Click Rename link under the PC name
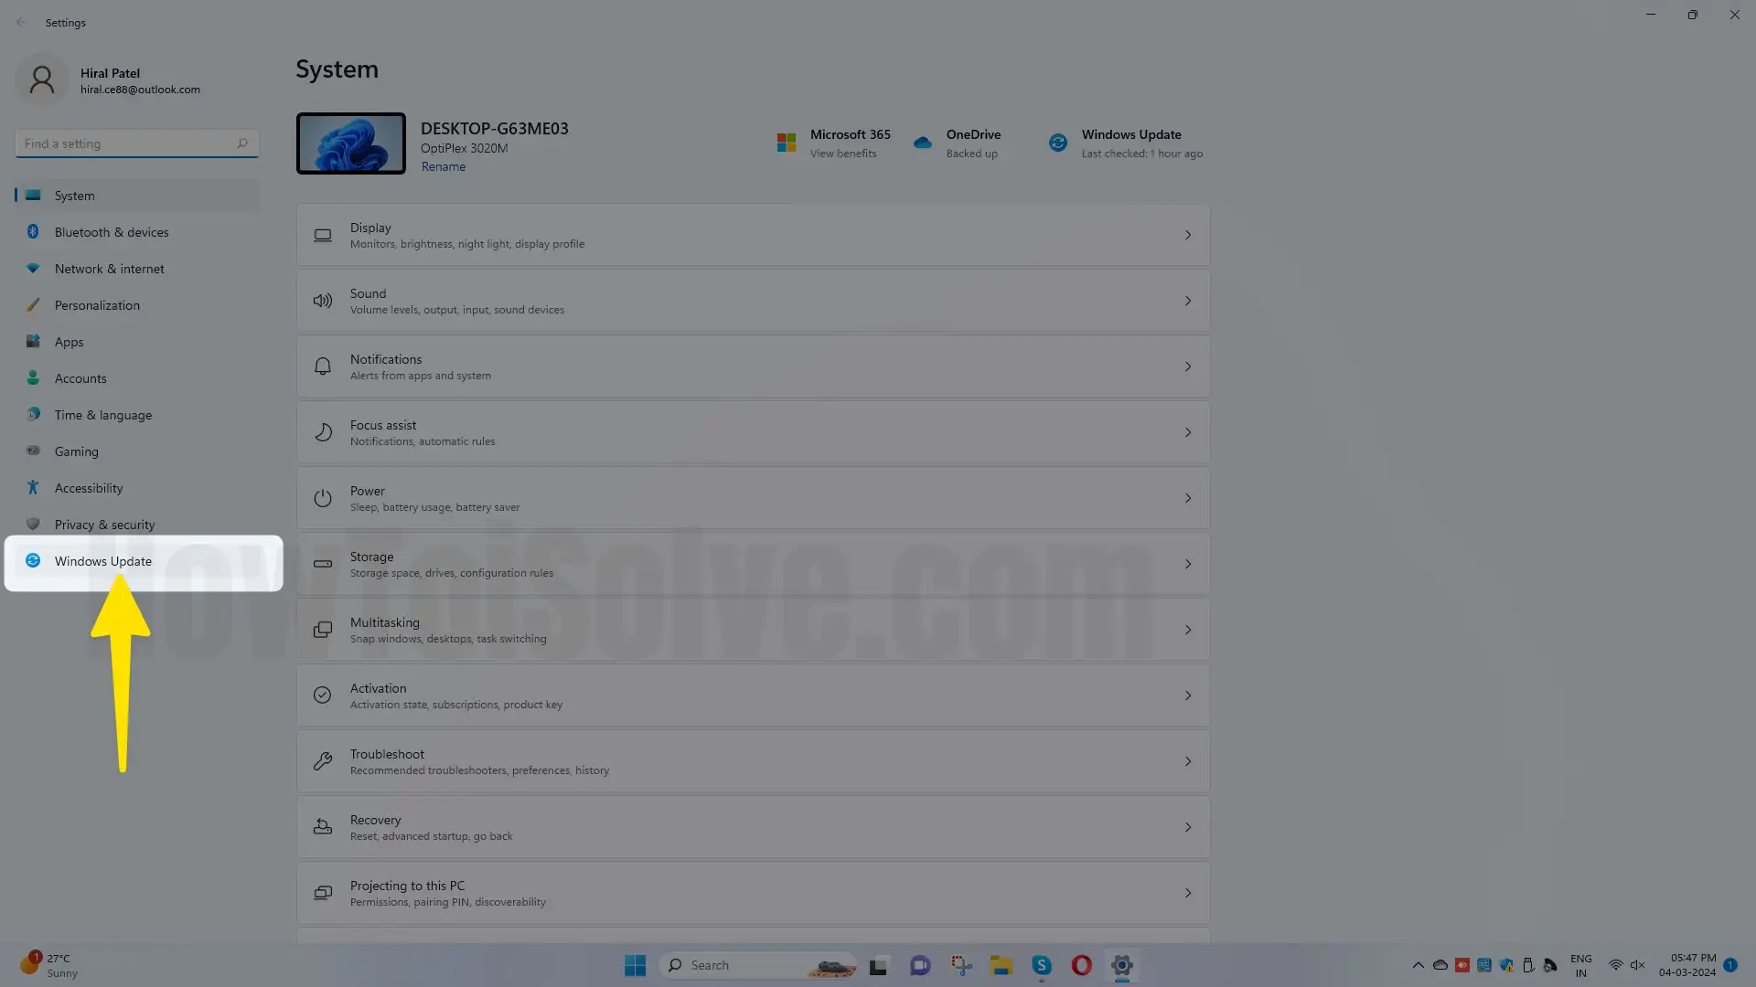Image resolution: width=1756 pixels, height=987 pixels. pyautogui.click(x=444, y=166)
